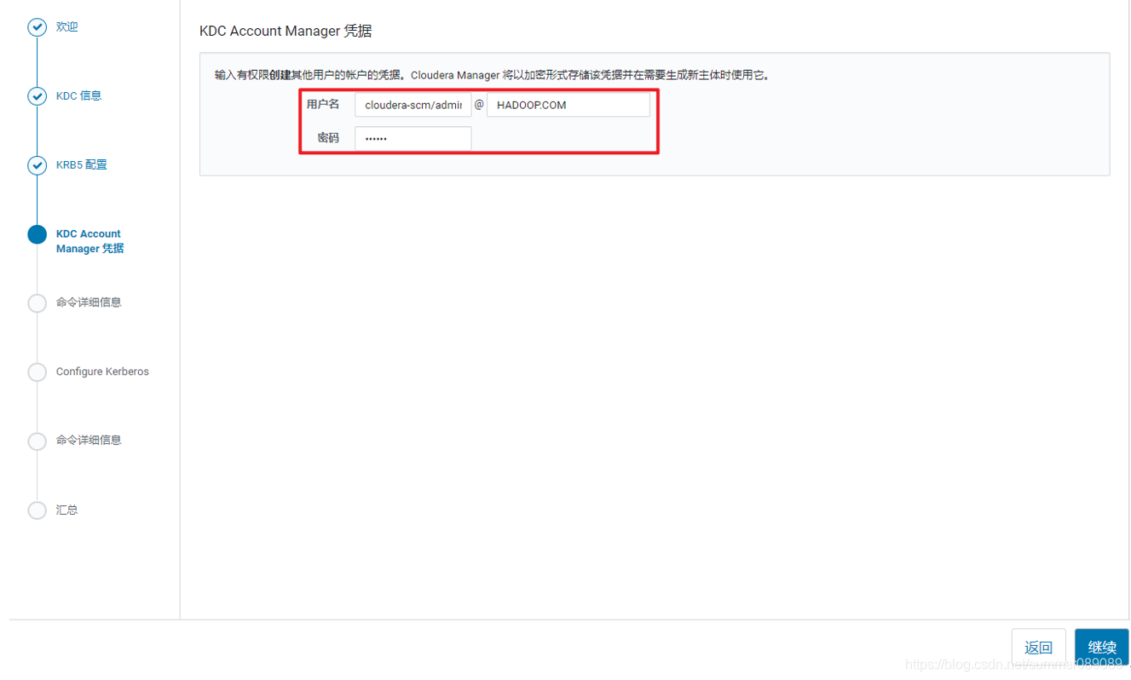The image size is (1131, 680).
Task: Select second 命令详细信息 step label above 汇总
Action: tap(89, 441)
